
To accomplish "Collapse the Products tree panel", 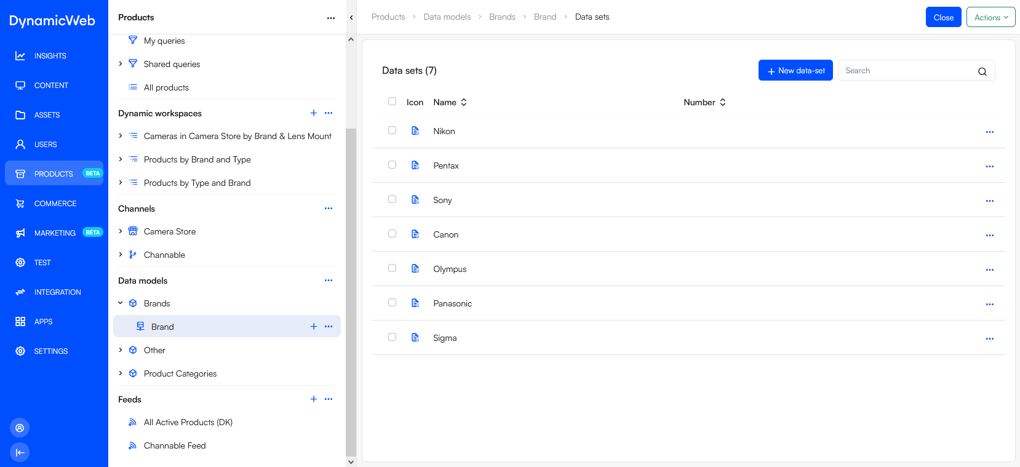I will tap(351, 17).
